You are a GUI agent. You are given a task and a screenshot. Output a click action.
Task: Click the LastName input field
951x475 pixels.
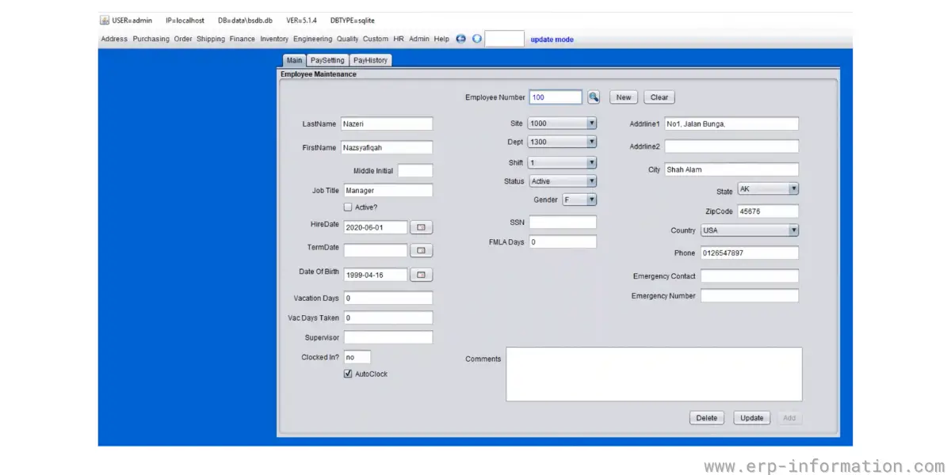[387, 123]
